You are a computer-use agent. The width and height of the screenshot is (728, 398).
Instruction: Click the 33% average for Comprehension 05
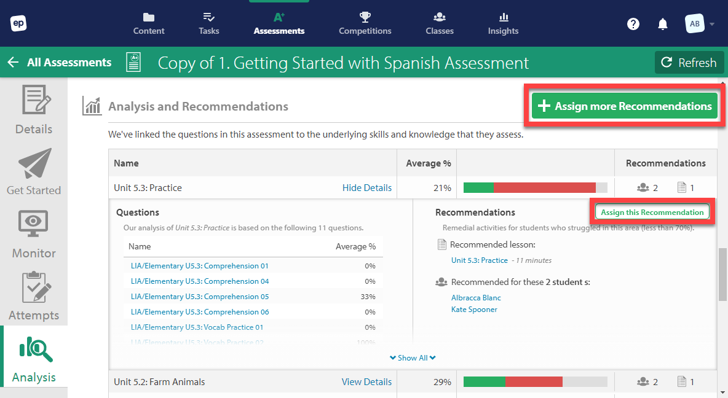click(x=368, y=297)
